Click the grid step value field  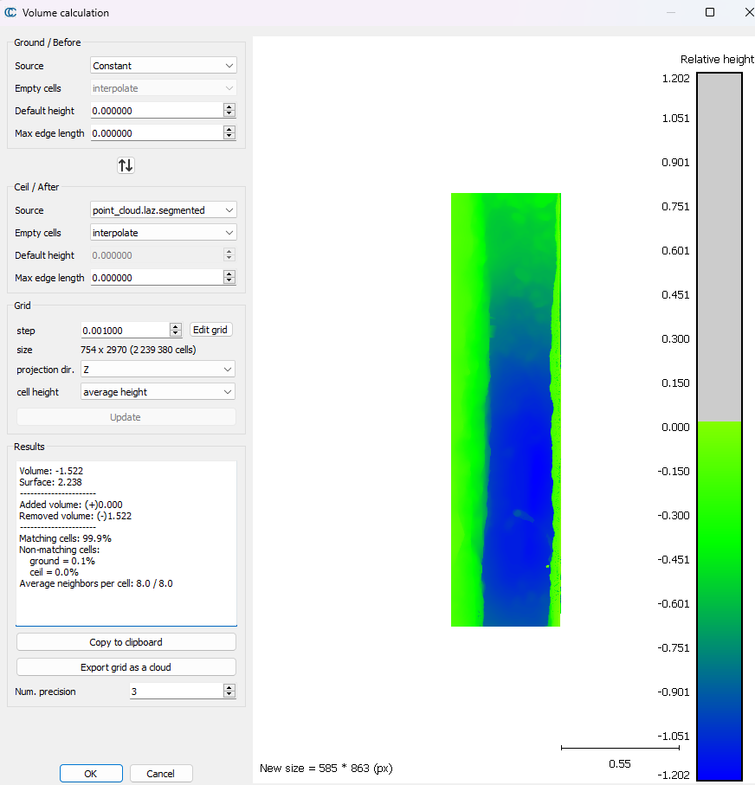pos(124,330)
